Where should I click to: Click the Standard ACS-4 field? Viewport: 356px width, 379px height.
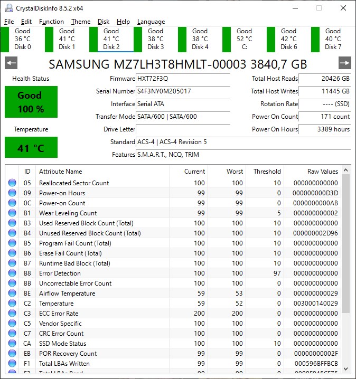[243, 142]
